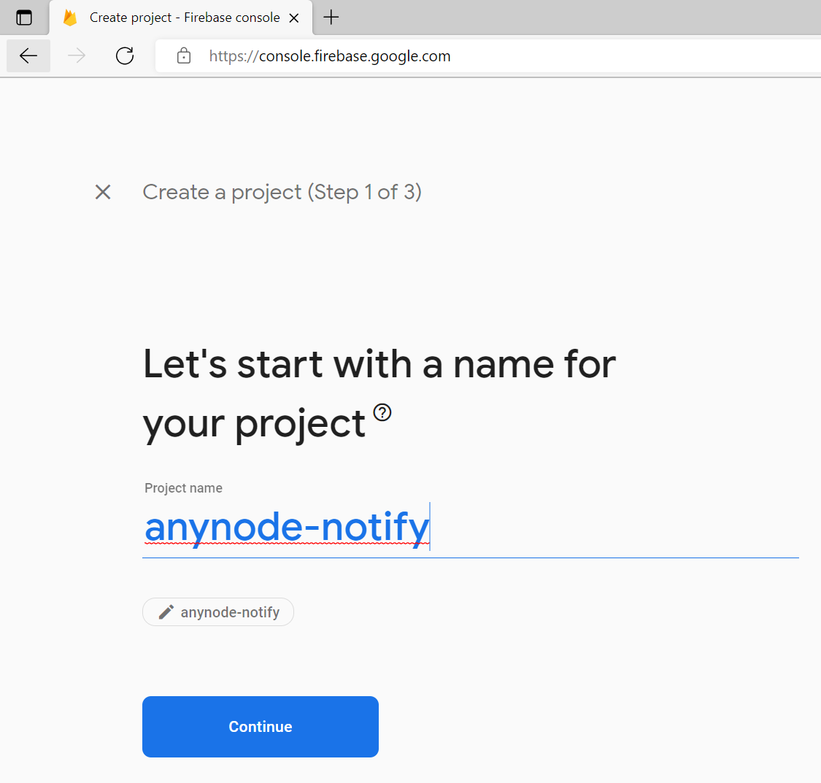This screenshot has height=783, width=821.
Task: Click the Firebase flame favicon in tab
Action: 70,18
